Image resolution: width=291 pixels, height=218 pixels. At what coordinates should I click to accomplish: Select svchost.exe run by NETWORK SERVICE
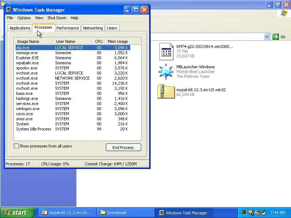pyautogui.click(x=73, y=78)
